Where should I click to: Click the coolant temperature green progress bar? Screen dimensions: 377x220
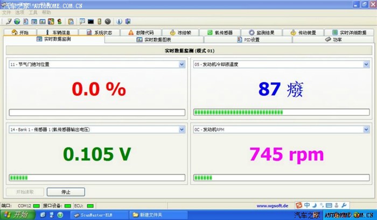[280, 112]
